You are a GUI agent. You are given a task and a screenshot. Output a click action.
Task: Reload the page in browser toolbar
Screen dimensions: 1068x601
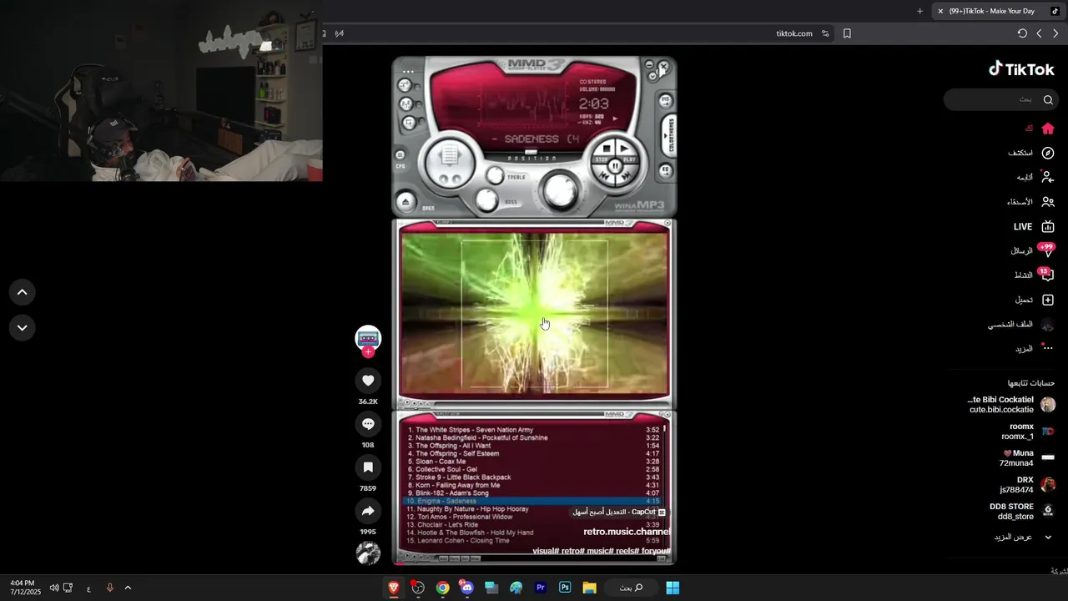(1022, 33)
